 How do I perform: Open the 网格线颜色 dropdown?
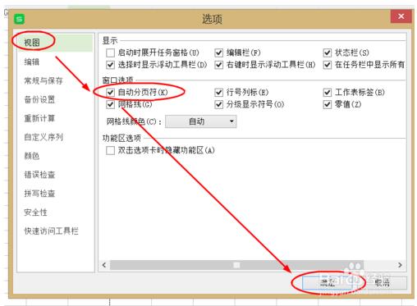click(x=201, y=121)
